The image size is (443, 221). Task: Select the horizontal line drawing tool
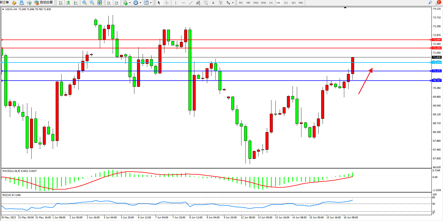[183, 3]
